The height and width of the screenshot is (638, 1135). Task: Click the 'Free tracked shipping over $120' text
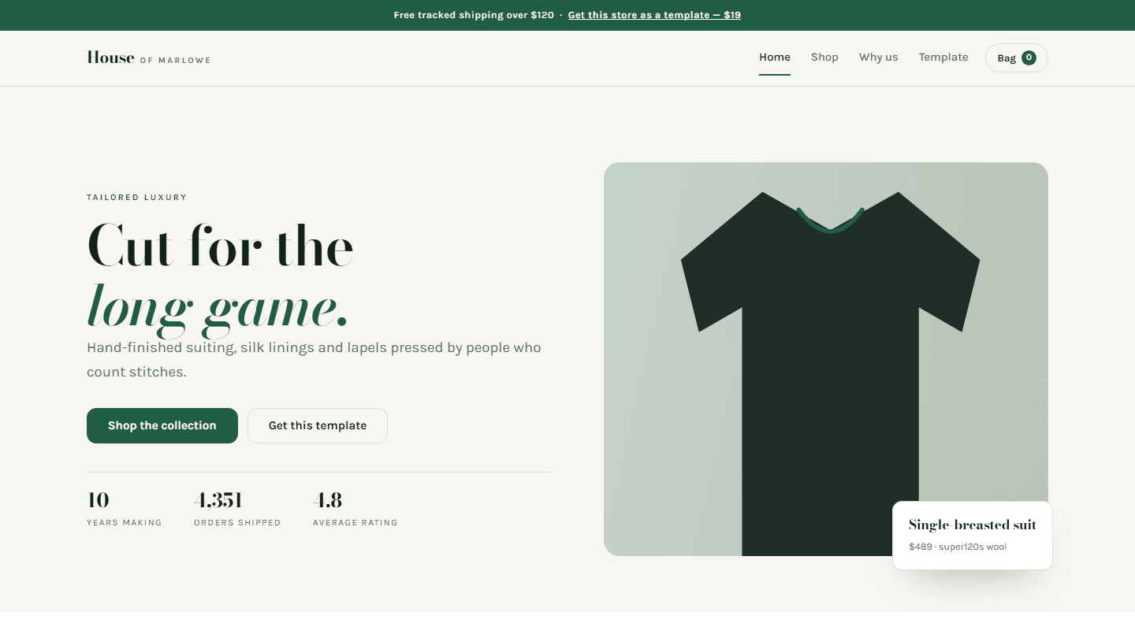point(474,15)
